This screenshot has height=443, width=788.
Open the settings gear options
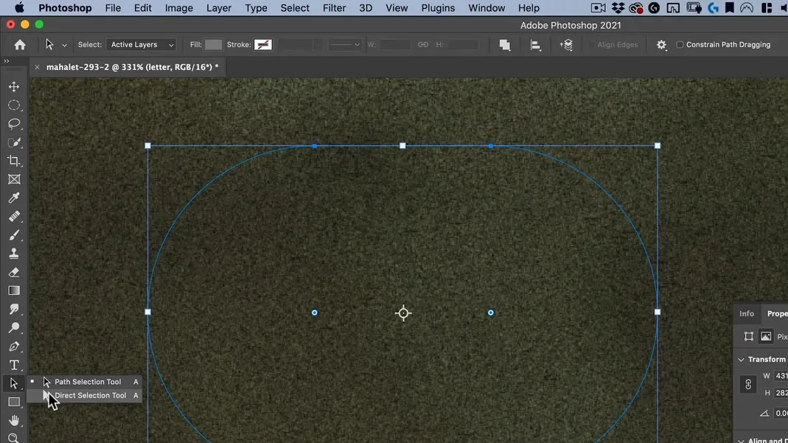pyautogui.click(x=661, y=45)
